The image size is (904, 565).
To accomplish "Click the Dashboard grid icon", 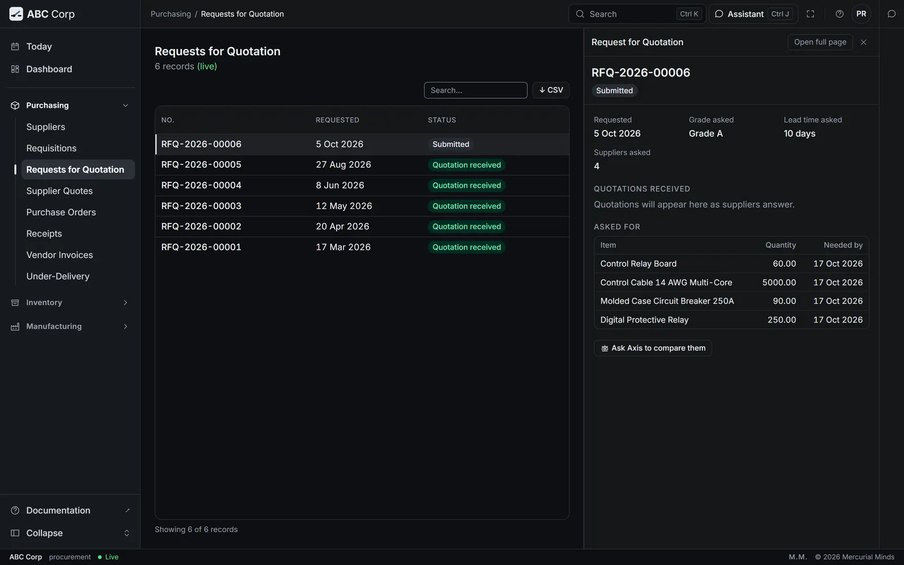I will (15, 69).
